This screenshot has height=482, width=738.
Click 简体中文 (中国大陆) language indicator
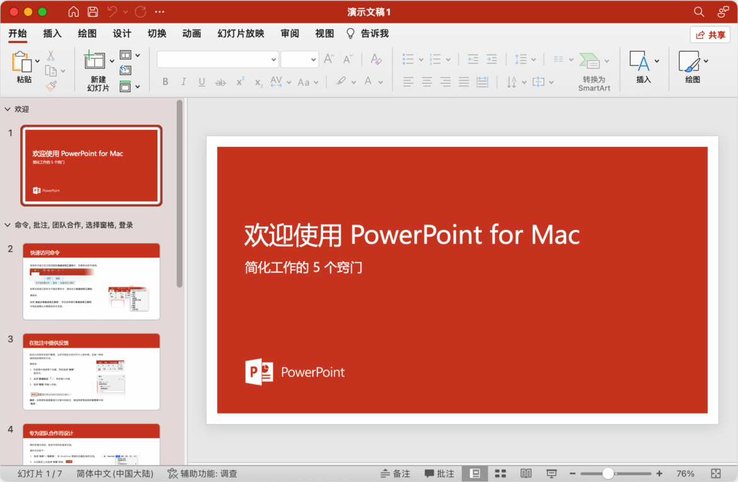[115, 473]
